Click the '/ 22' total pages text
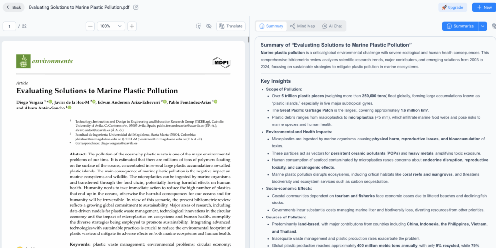Image resolution: width=496 pixels, height=248 pixels. (x=22, y=26)
